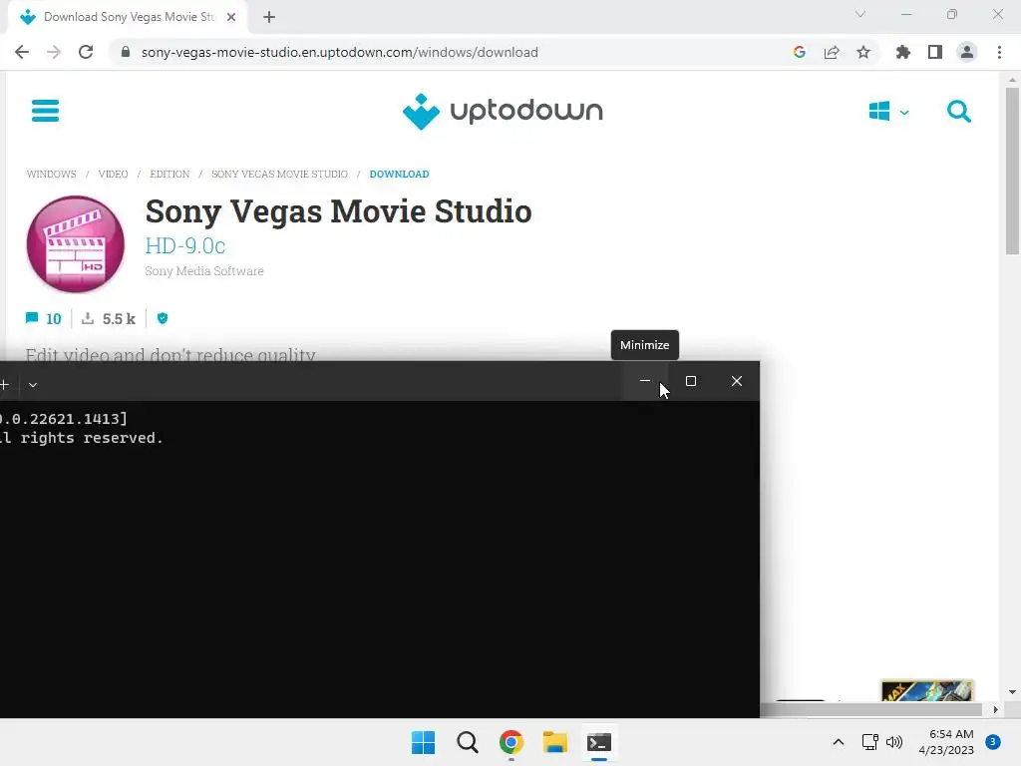
Task: Open clock showing 6:54 AM
Action: (946, 742)
